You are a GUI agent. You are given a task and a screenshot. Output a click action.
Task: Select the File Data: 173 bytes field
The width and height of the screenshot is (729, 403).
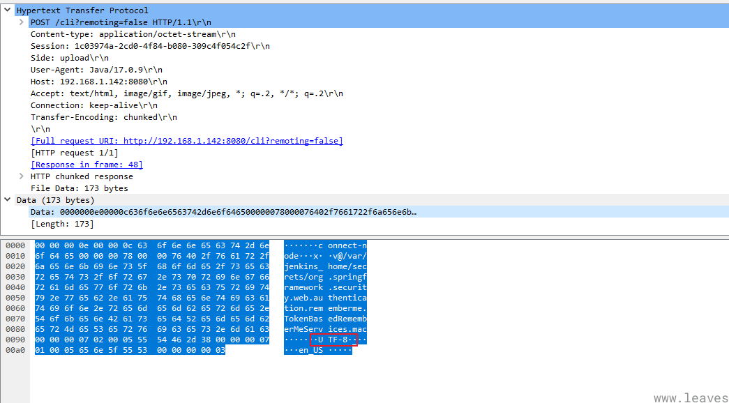(x=79, y=188)
